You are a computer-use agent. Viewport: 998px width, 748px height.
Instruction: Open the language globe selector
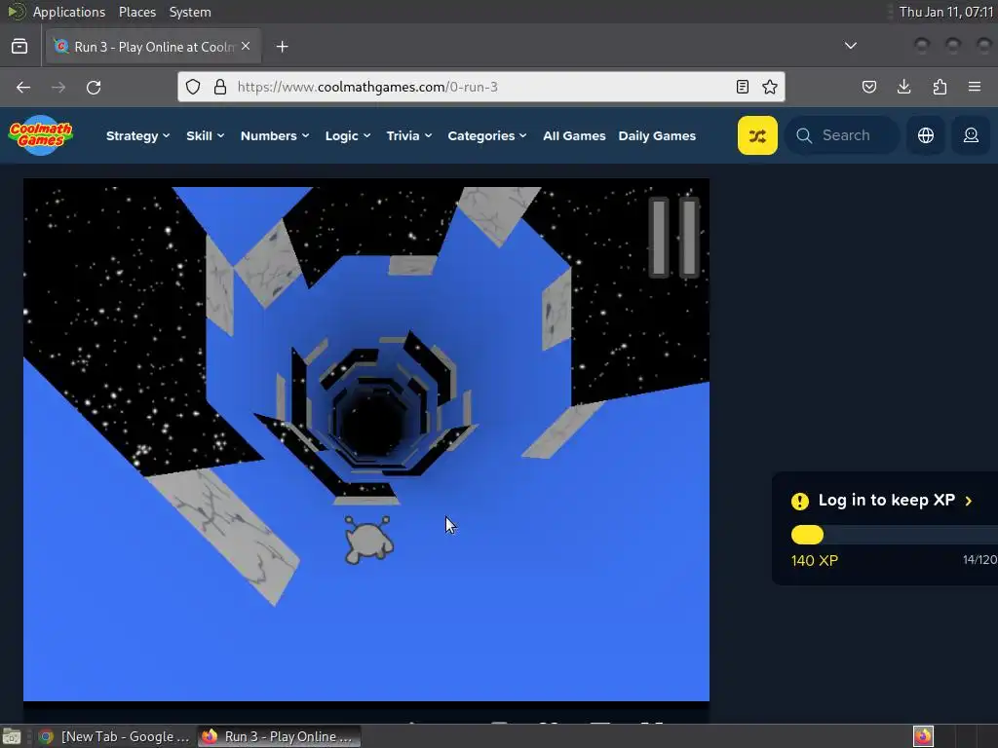coord(926,135)
